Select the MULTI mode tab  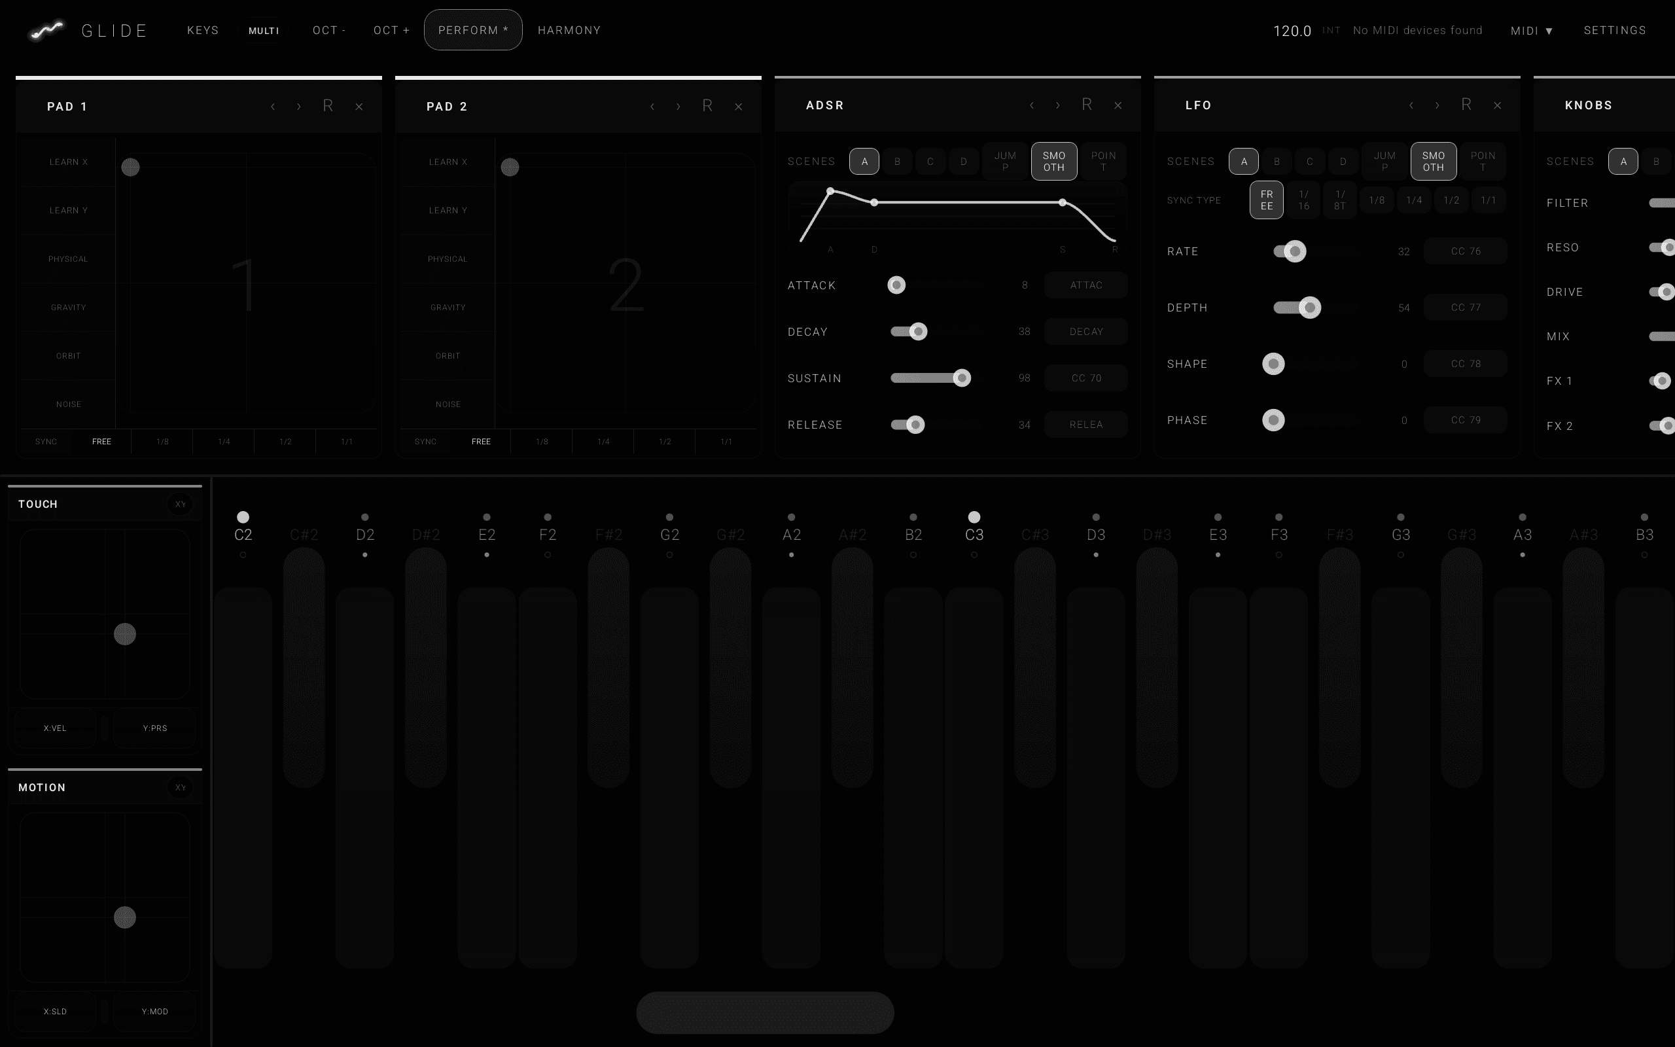click(264, 31)
